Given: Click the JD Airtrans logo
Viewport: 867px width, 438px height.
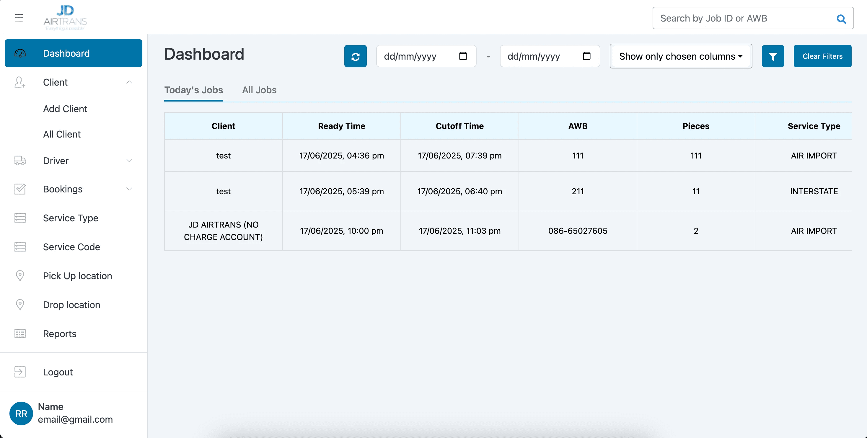Looking at the screenshot, I should pyautogui.click(x=65, y=17).
